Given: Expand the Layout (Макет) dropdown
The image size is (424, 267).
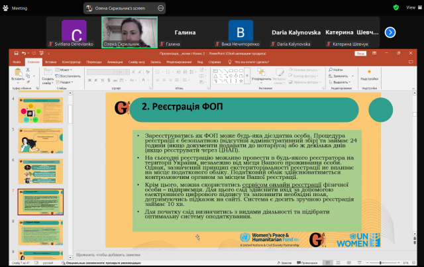Looking at the screenshot, I should tap(66, 69).
